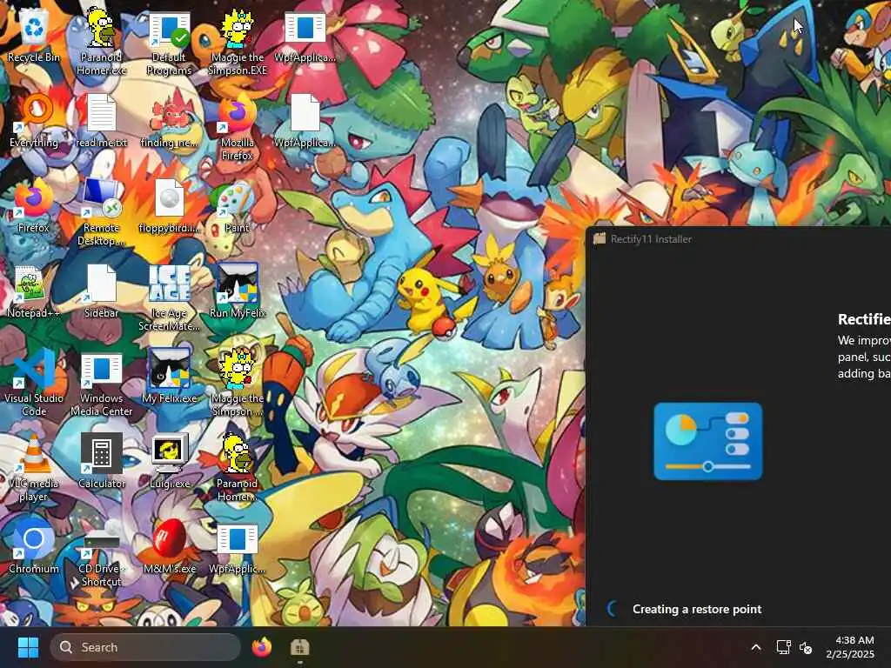891x668 pixels.
Task: Select the blank WpfApplica... file in second row
Action: [305, 121]
